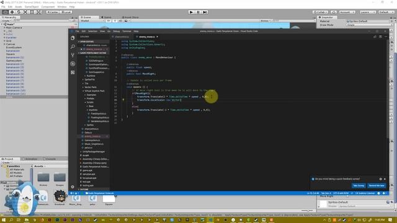Click Remind Me Later button
This screenshot has width=397, height=223.
[377, 186]
